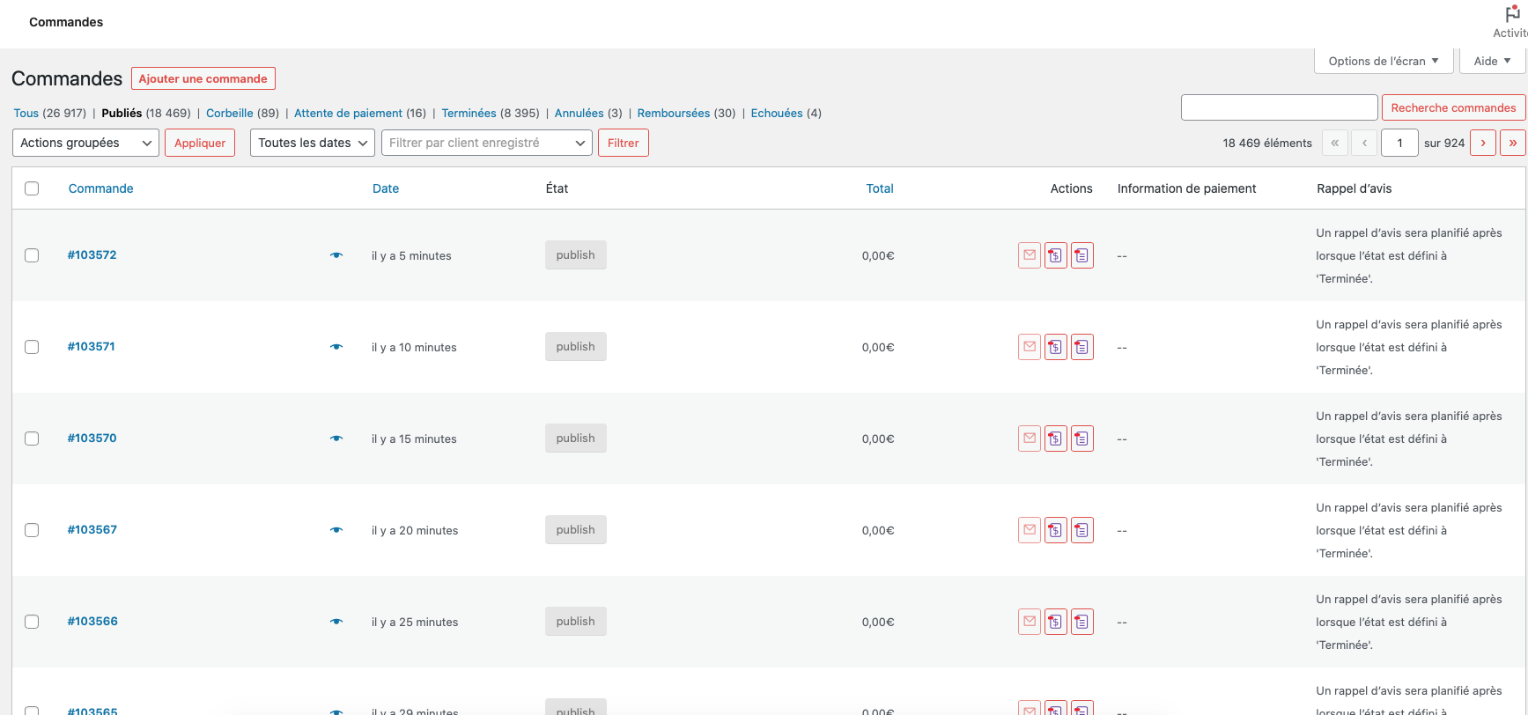Open order #103571 link
The height and width of the screenshot is (715, 1528).
point(92,346)
